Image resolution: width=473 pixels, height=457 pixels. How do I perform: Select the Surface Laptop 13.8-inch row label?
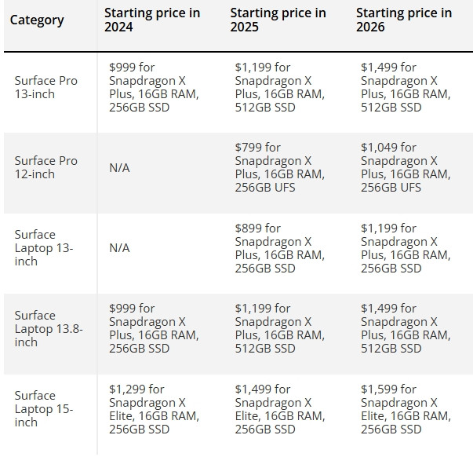(48, 328)
